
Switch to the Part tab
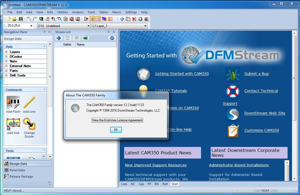(165, 184)
